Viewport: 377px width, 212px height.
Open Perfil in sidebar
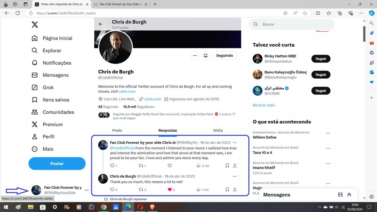(x=43, y=137)
